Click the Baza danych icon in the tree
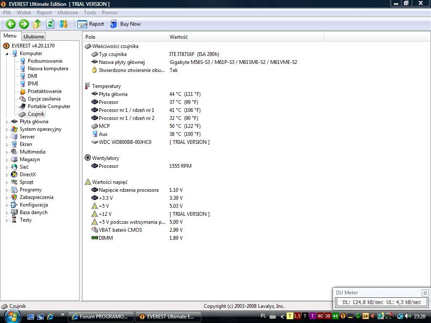This screenshot has height=323, width=431. tap(14, 212)
